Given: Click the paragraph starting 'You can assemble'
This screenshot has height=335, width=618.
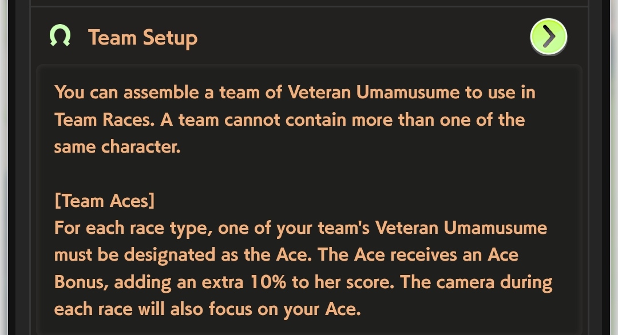Looking at the screenshot, I should point(295,119).
